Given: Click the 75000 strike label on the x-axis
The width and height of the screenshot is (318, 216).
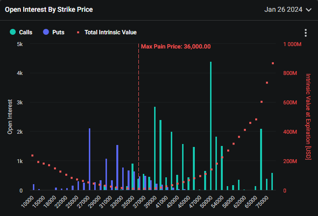Looking at the screenshot, I should 268,201.
